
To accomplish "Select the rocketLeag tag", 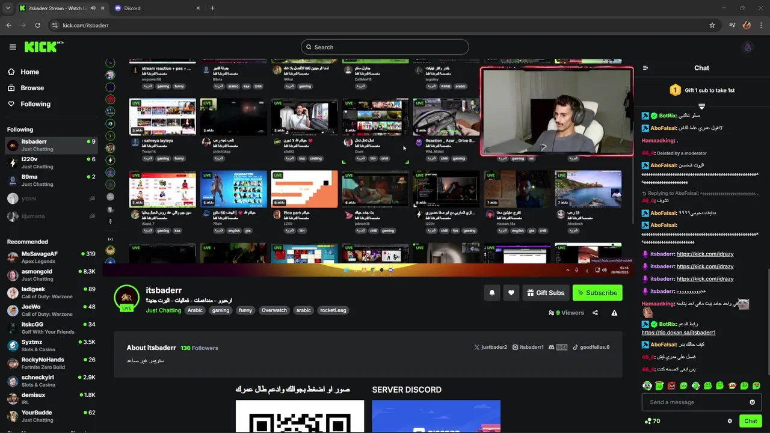I will (333, 310).
